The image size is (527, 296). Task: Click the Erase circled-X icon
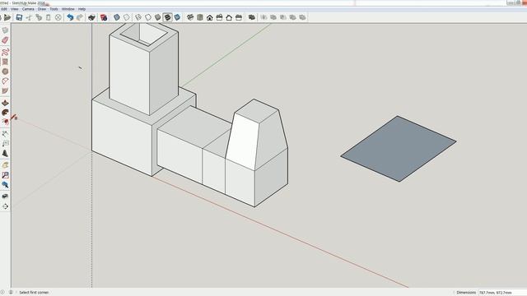click(58, 17)
